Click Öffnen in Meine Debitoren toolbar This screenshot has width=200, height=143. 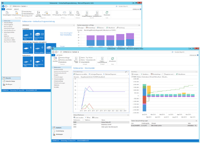[x=88, y=117]
